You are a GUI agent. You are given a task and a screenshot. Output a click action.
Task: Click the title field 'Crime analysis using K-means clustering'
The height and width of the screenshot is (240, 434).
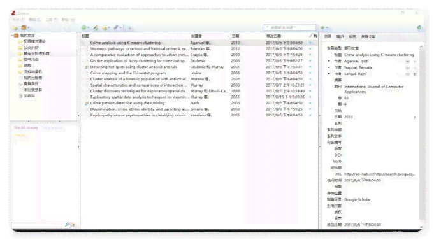(x=379, y=55)
